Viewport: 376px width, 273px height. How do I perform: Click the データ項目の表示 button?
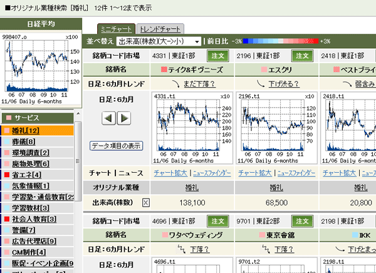pos(117,146)
